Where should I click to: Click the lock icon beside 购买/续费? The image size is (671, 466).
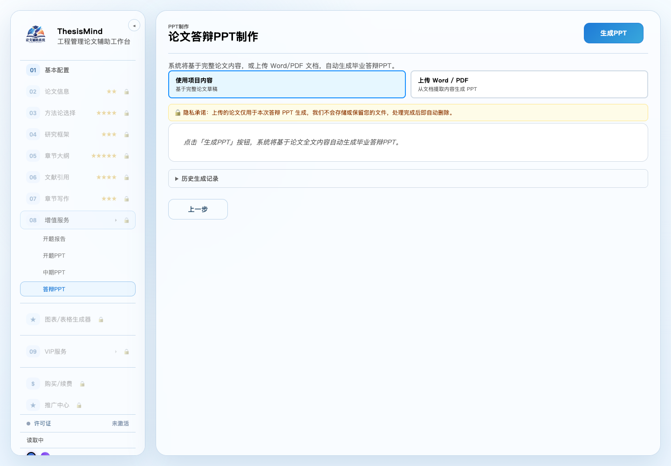pyautogui.click(x=82, y=384)
